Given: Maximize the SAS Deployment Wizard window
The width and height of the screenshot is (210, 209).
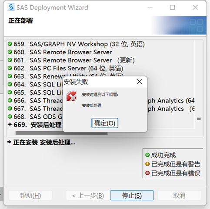Looking at the screenshot, I should 172,7.
